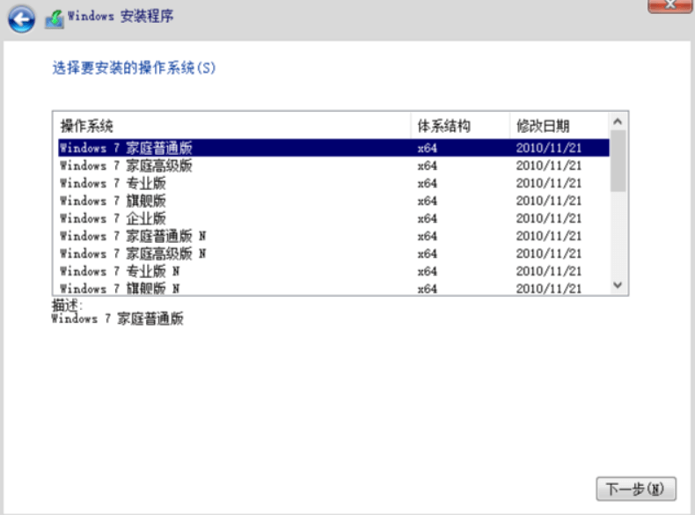Click the list's vertical scrollbar thumb

(x=618, y=160)
